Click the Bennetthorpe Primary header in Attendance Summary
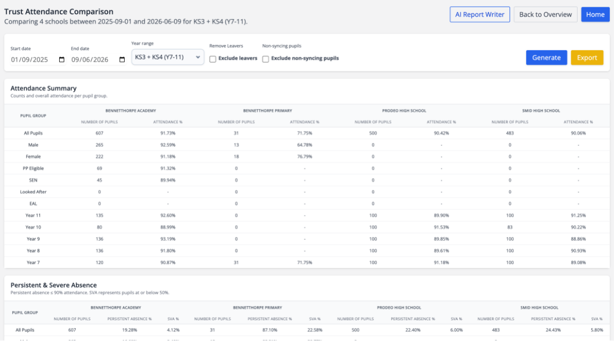Screen dimensions: 614x341 click(268, 110)
